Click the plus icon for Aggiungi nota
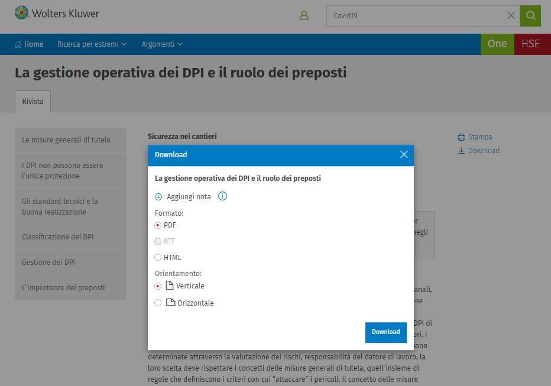This screenshot has width=551, height=386. coord(158,197)
